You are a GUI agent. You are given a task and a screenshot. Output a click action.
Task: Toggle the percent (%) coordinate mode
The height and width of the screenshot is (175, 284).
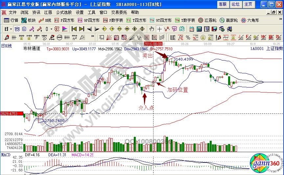tap(188, 37)
